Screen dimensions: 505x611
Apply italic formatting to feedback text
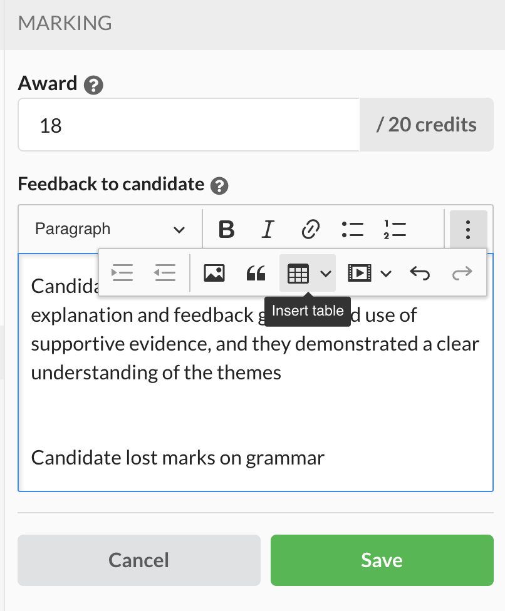tap(268, 229)
